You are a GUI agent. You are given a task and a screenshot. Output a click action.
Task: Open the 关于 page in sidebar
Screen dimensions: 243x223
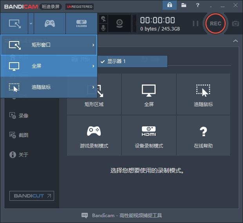click(19, 155)
